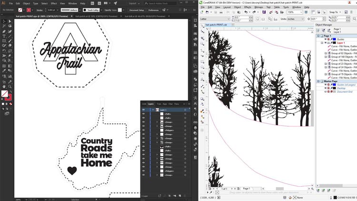Viewport: 357px width, 201px height.
Task: Toggle Desktop layer visibility in CorelDRAW
Action: point(326,88)
